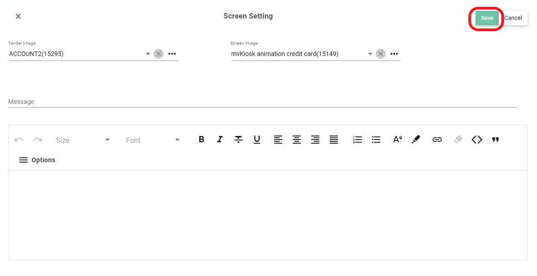
Task: Apply italic formatting to text
Action: point(220,140)
